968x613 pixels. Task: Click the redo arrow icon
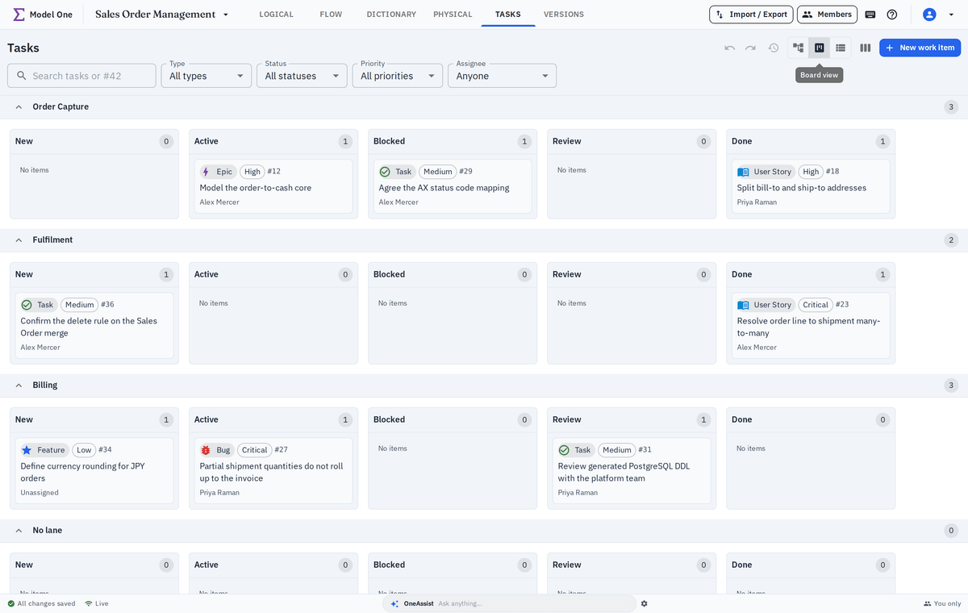751,48
